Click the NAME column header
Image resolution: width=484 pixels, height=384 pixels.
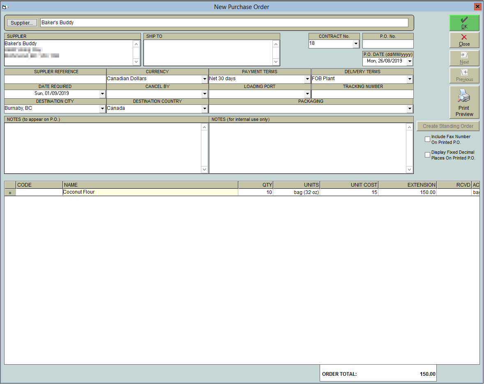[150, 185]
